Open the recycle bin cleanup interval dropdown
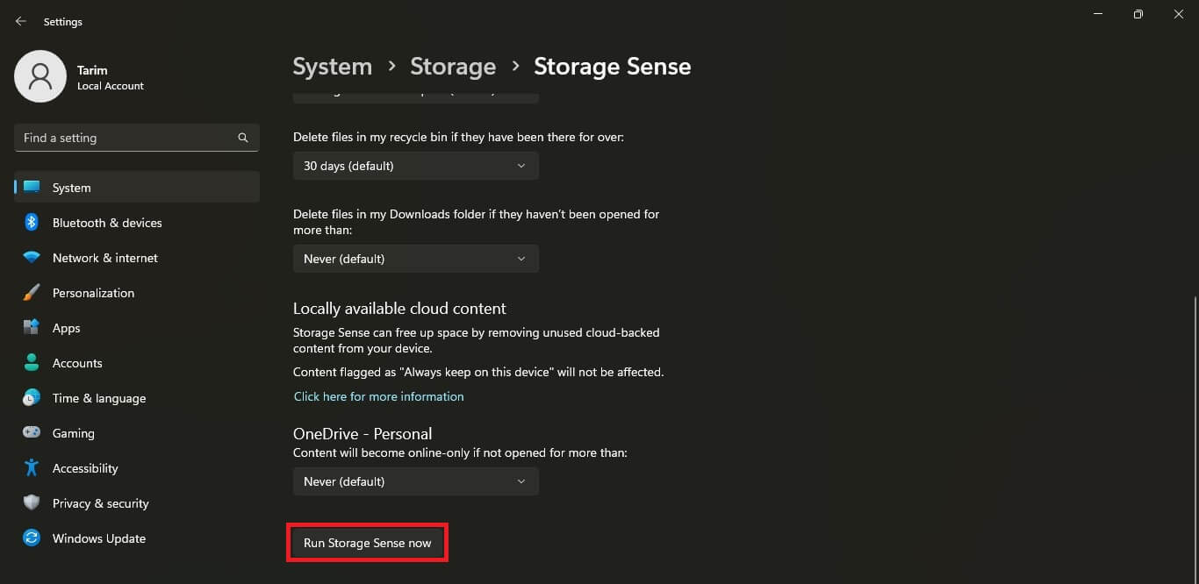This screenshot has height=584, width=1199. click(x=415, y=166)
